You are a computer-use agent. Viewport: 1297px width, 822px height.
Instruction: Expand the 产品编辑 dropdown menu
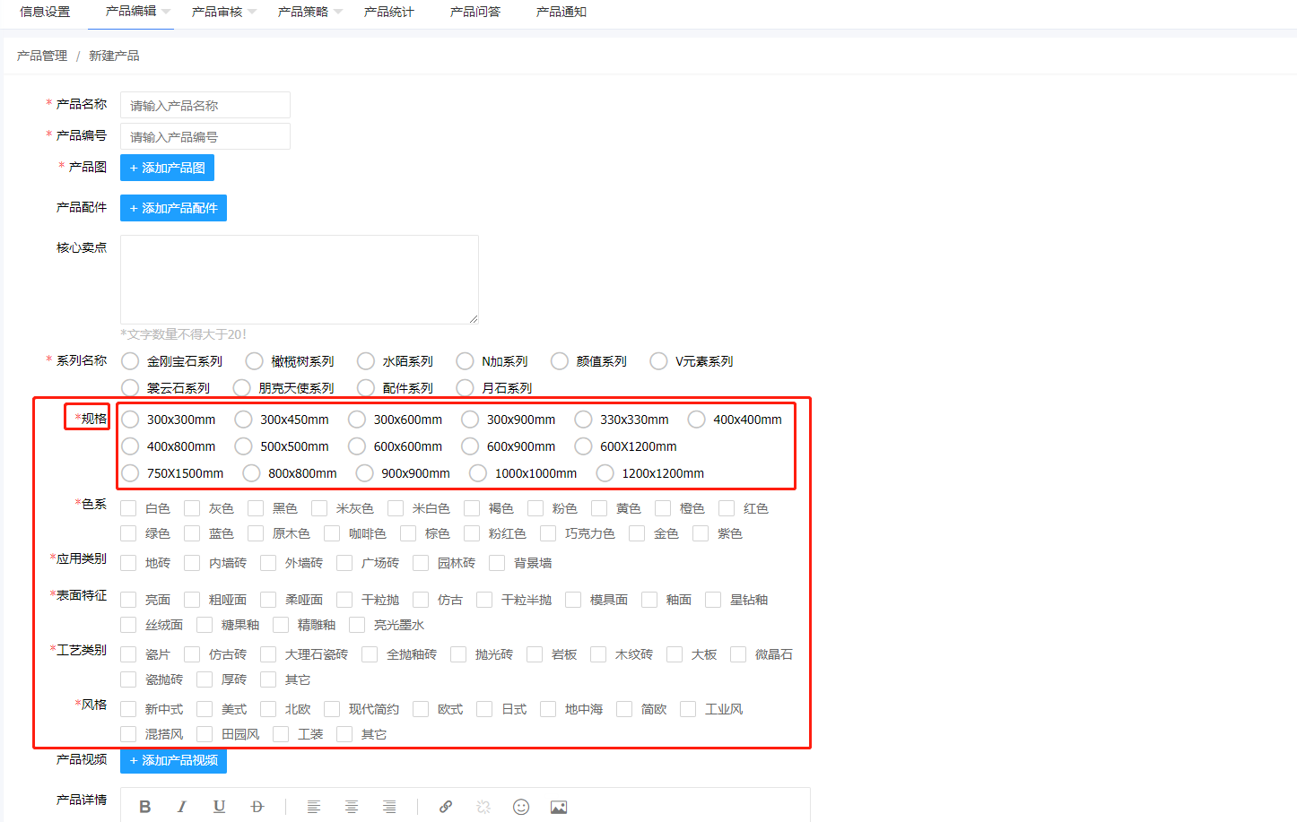pos(137,12)
